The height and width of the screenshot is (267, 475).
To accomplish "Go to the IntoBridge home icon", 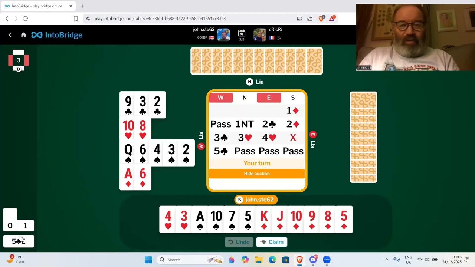I will (x=23, y=35).
